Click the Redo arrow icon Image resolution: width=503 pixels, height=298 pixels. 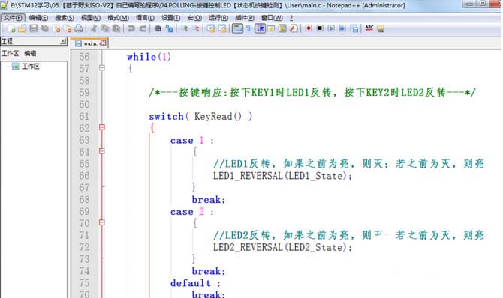(x=143, y=28)
